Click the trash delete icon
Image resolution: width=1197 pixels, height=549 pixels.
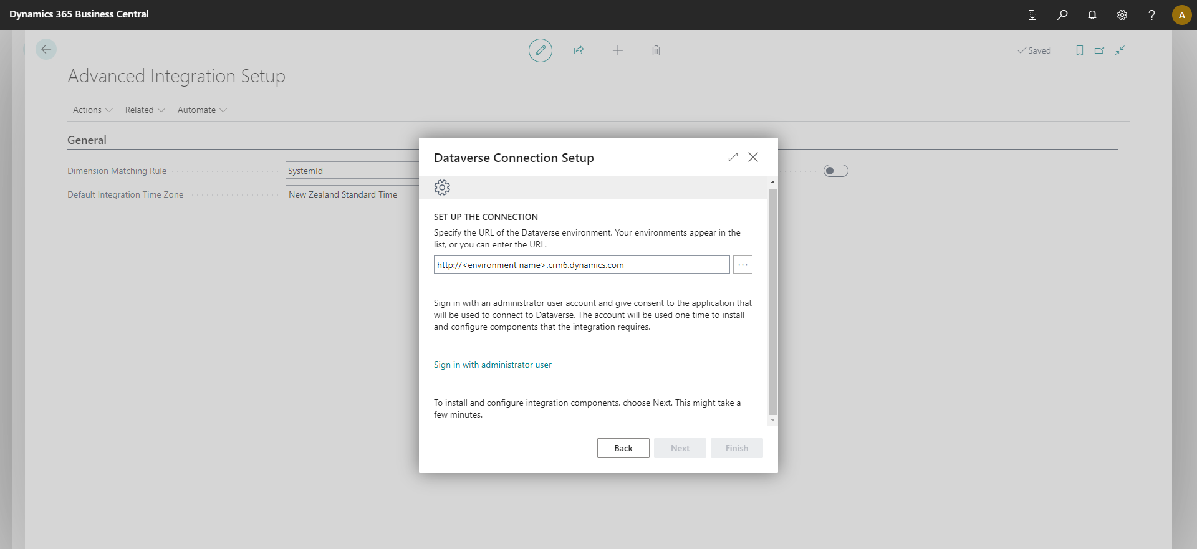[656, 50]
